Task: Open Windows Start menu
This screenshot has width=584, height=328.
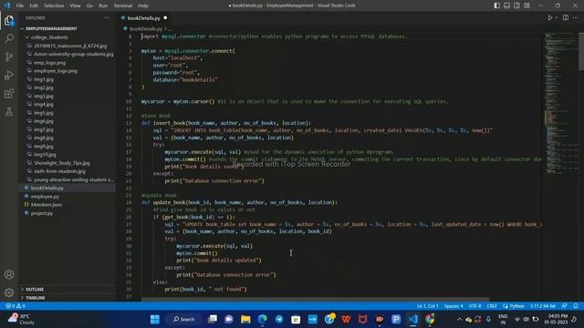Action: (x=154, y=319)
